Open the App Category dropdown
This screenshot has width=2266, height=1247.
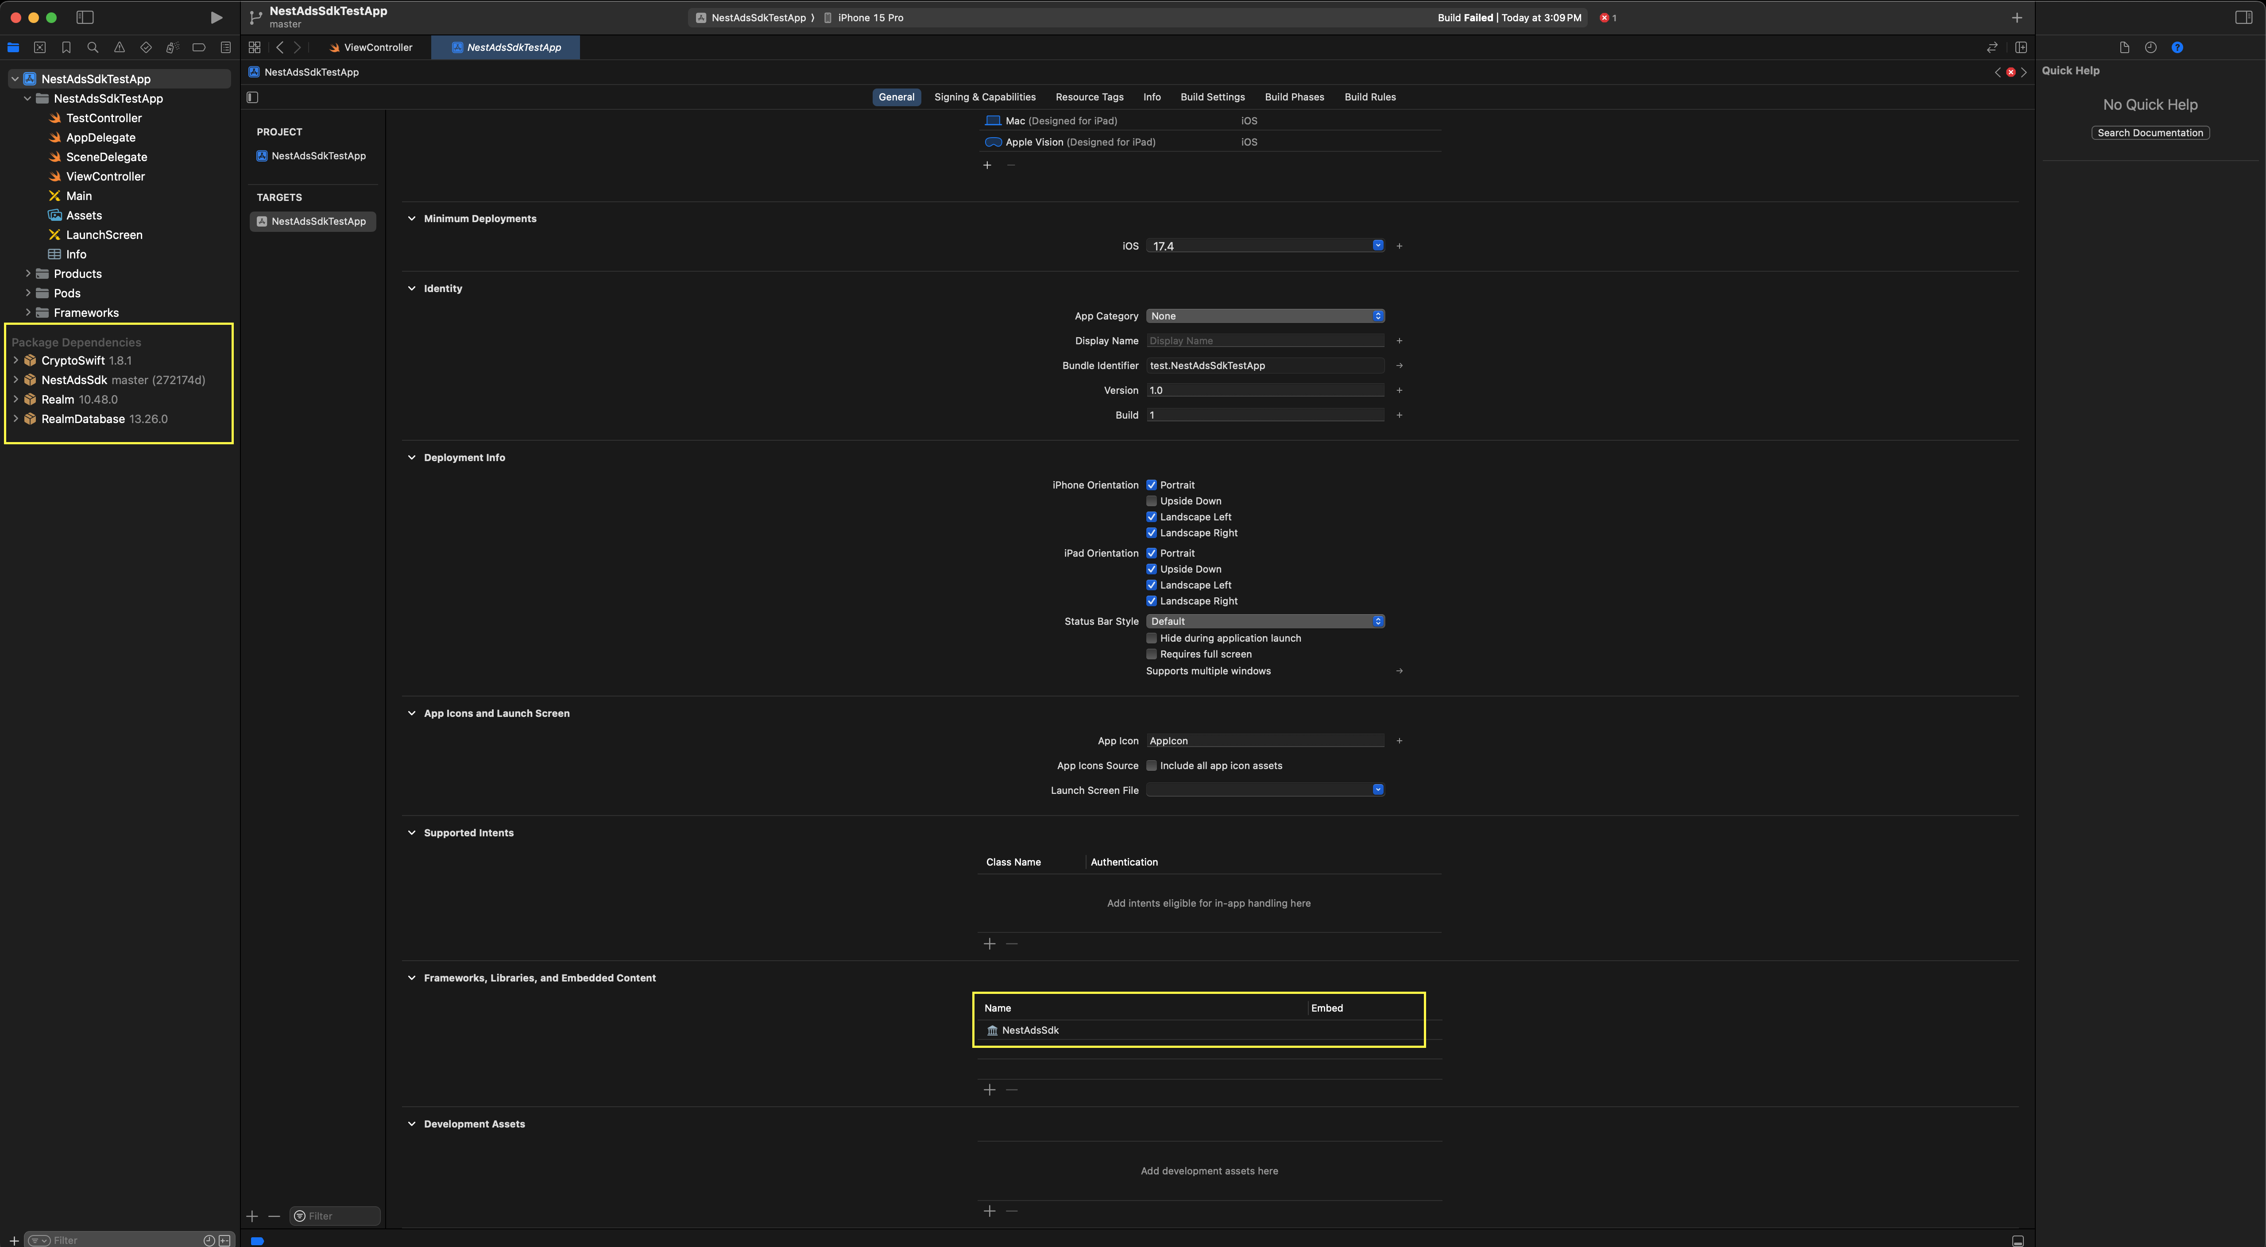click(1265, 316)
